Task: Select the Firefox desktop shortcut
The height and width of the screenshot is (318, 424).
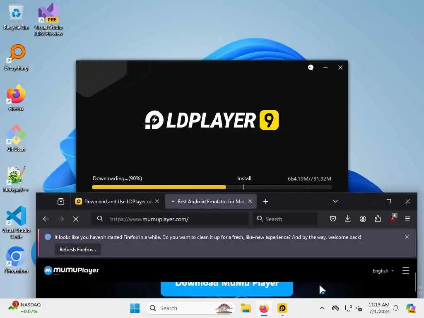Action: 16,98
